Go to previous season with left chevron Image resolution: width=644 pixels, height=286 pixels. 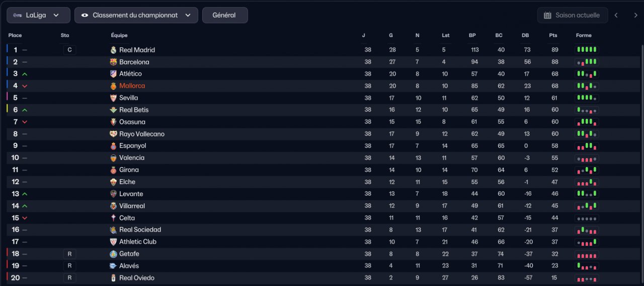616,16
